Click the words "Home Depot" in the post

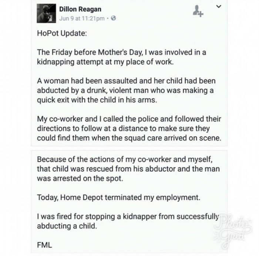(x=80, y=198)
